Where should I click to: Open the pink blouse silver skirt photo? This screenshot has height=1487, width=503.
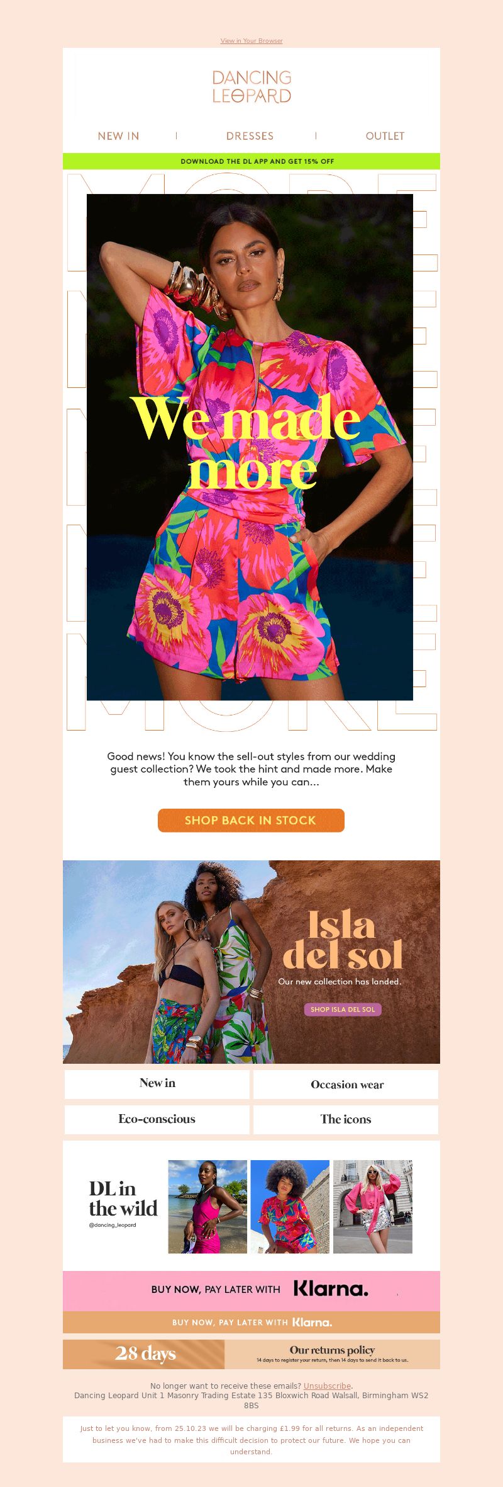click(x=373, y=1207)
